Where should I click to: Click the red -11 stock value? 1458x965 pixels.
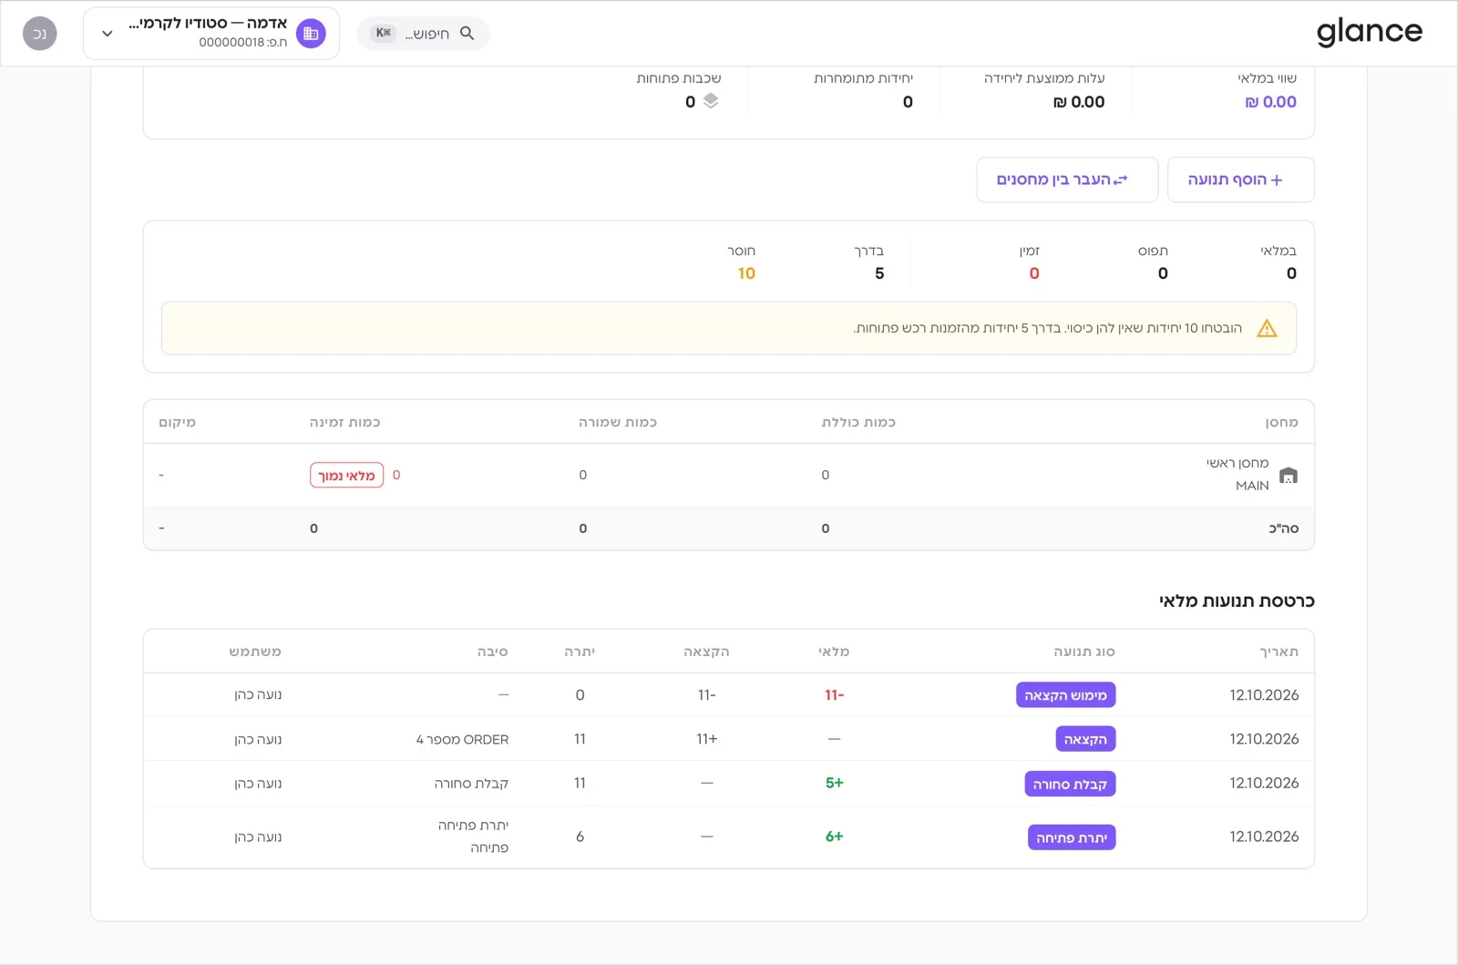tap(835, 695)
